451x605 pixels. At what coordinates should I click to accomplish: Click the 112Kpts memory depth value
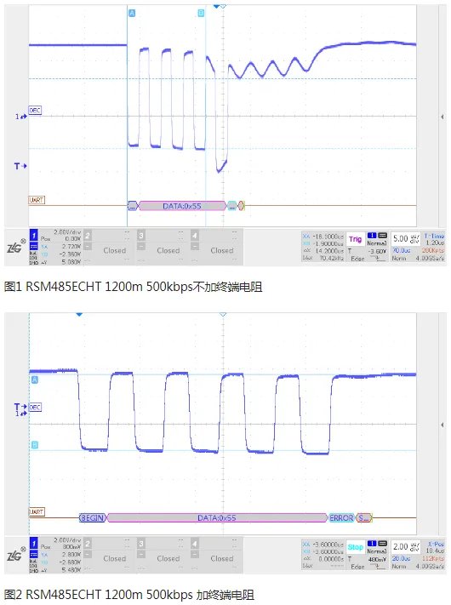433,558
